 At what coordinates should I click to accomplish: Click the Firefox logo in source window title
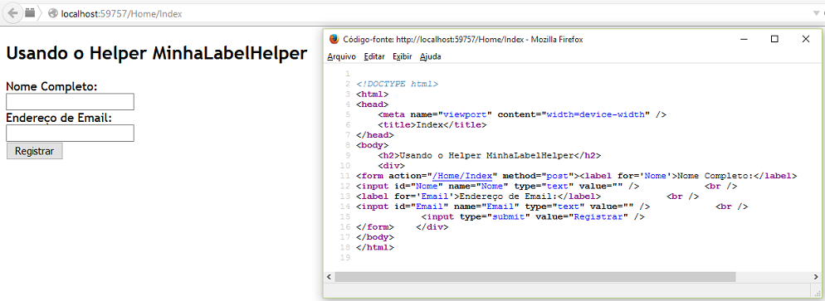[334, 40]
